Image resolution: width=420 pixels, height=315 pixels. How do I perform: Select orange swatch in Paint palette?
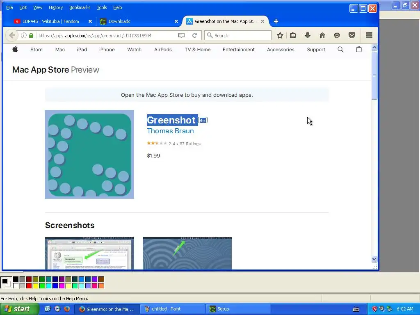[x=101, y=286]
